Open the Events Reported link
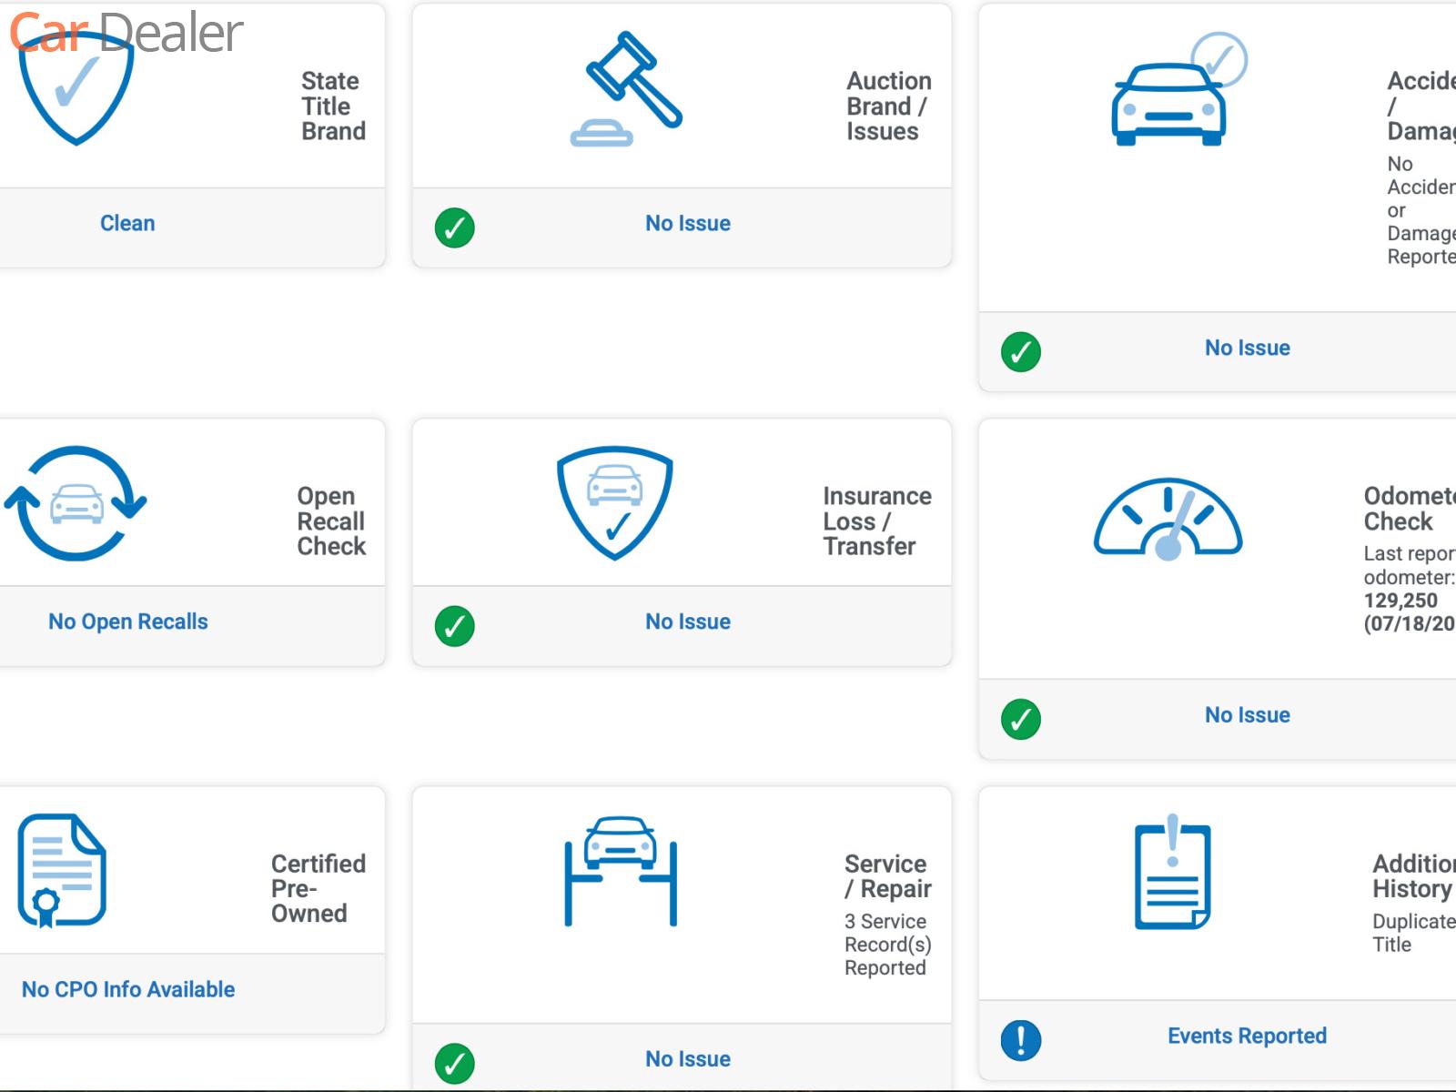1456x1092 pixels. [x=1247, y=1036]
